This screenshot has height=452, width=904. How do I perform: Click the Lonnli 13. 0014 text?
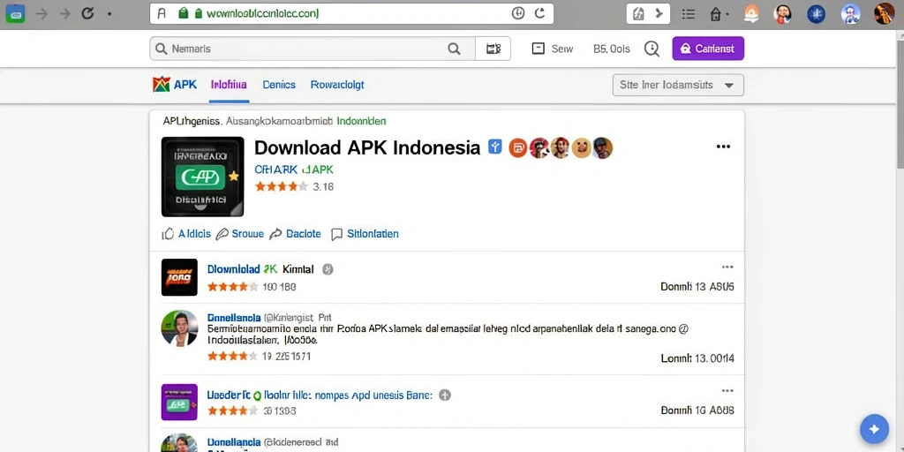[697, 358]
